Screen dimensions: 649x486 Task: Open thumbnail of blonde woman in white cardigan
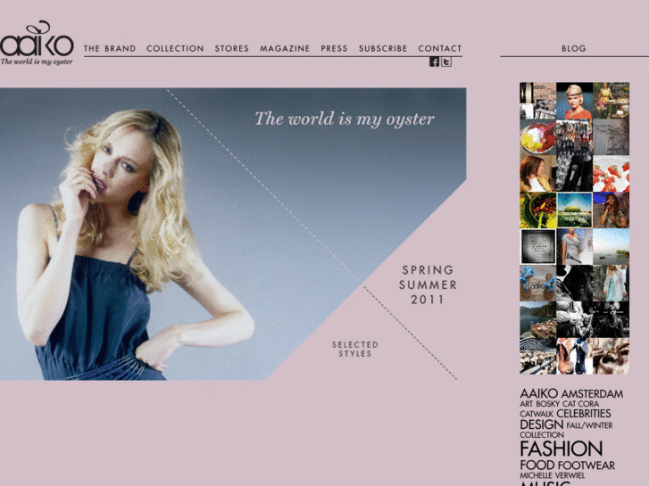(x=611, y=284)
